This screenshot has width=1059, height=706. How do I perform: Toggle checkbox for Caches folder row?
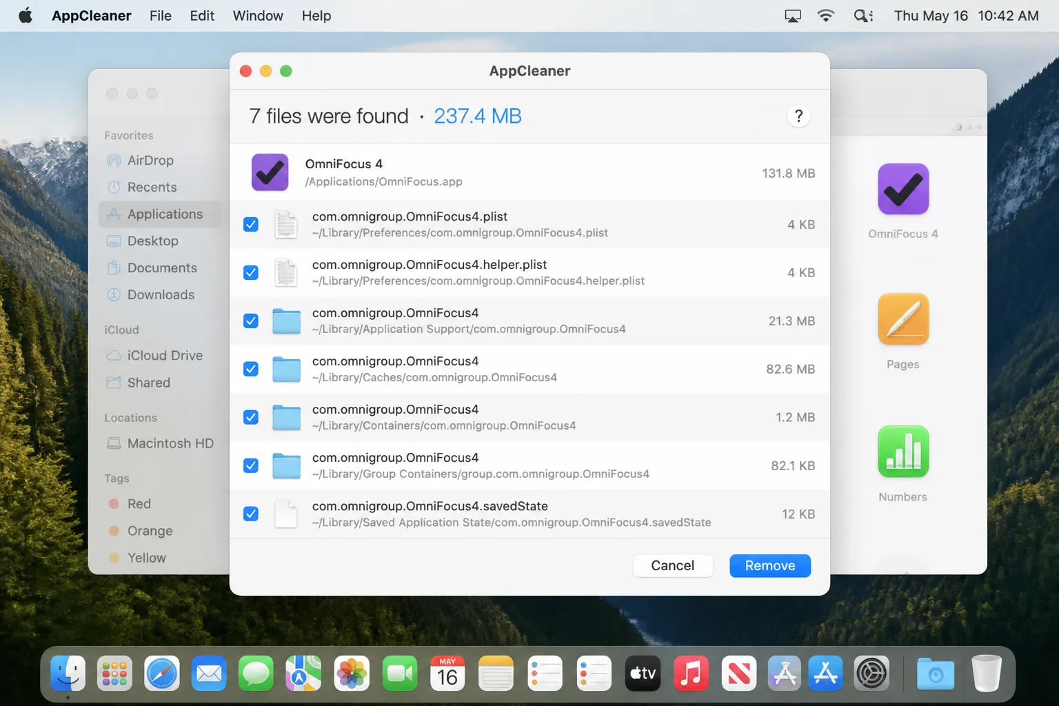coord(251,370)
